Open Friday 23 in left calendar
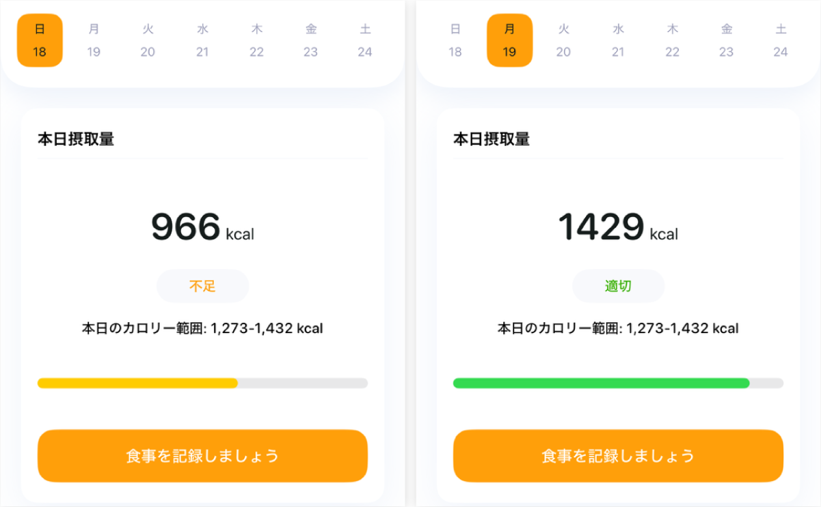The image size is (821, 507). (x=311, y=40)
